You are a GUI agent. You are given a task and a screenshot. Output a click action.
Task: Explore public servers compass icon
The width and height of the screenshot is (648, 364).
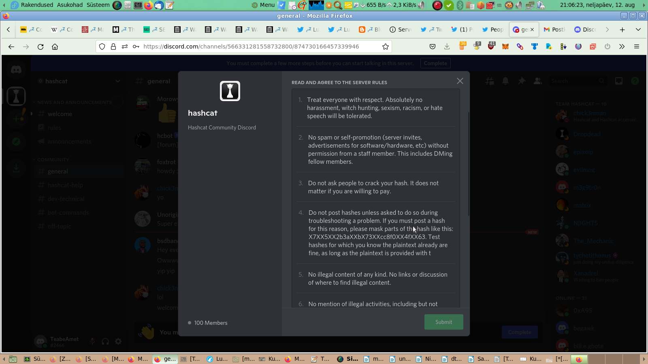(16, 142)
